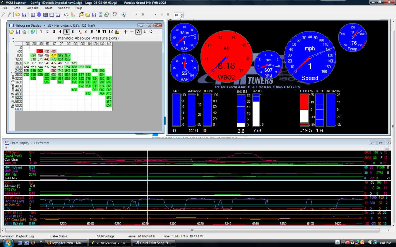Click the mph Speed gauge

click(x=310, y=57)
